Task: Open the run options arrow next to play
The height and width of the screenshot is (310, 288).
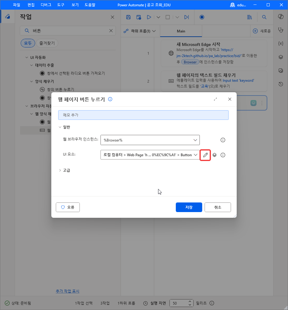Action: point(158,17)
